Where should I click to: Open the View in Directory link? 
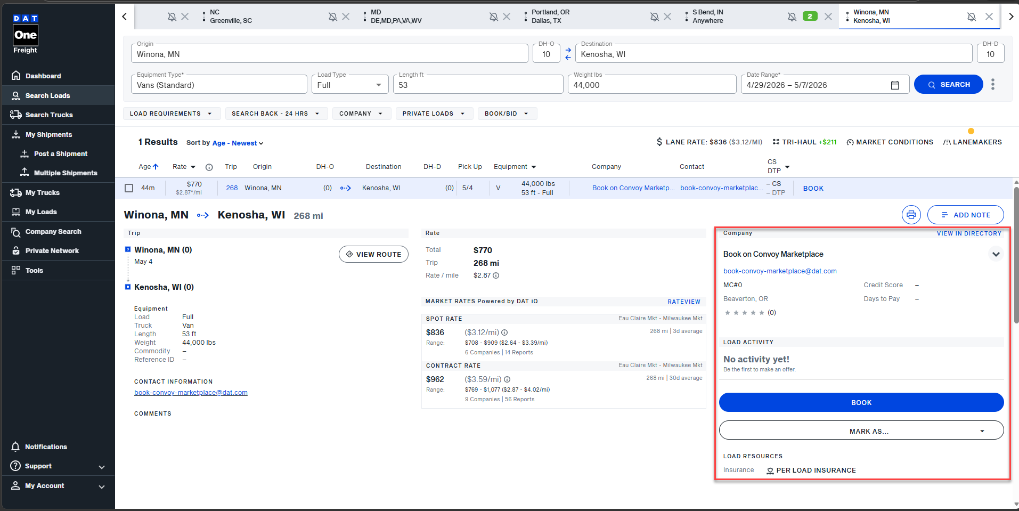point(968,233)
